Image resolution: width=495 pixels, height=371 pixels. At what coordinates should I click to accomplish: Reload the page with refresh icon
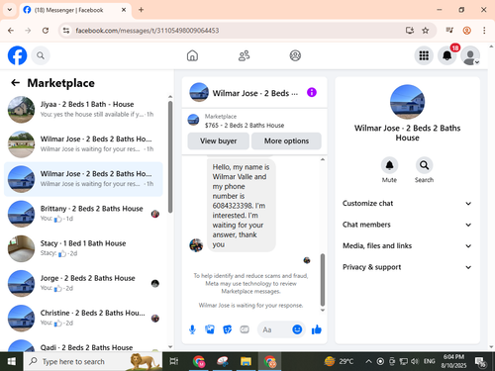[x=46, y=31]
